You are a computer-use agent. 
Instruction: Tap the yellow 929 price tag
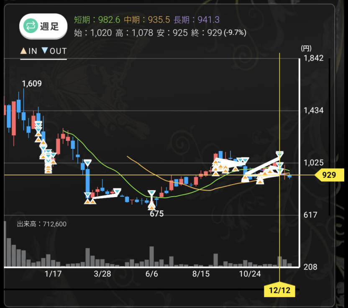coord(329,175)
